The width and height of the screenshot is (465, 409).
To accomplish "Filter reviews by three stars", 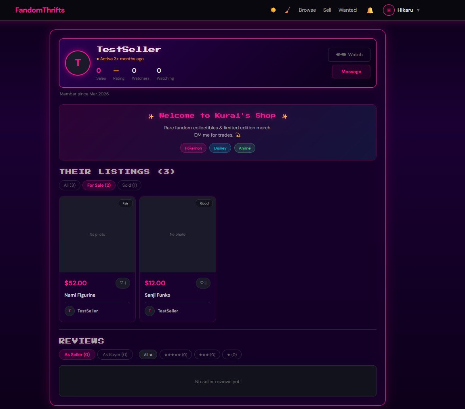I will click(207, 355).
